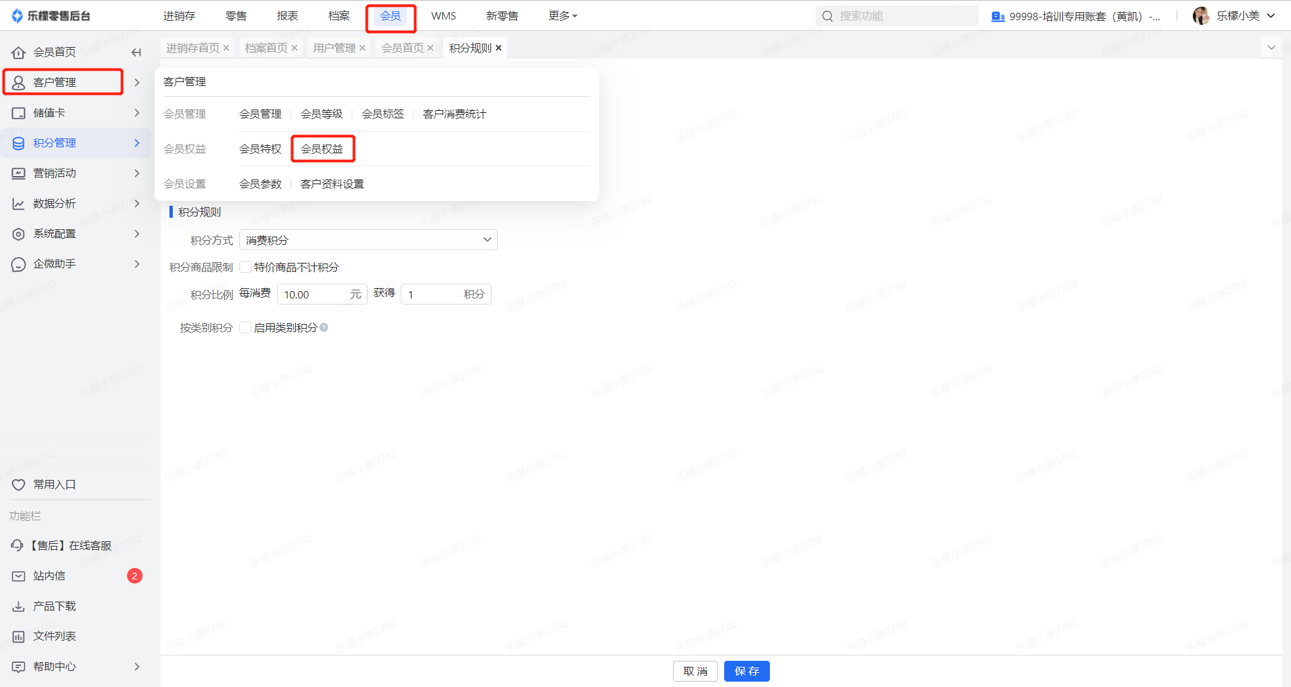Click the 常用入口 heart icon
Viewport: 1291px width, 687px height.
point(19,485)
